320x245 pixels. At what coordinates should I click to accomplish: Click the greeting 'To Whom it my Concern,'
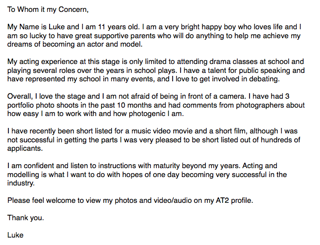(48, 9)
